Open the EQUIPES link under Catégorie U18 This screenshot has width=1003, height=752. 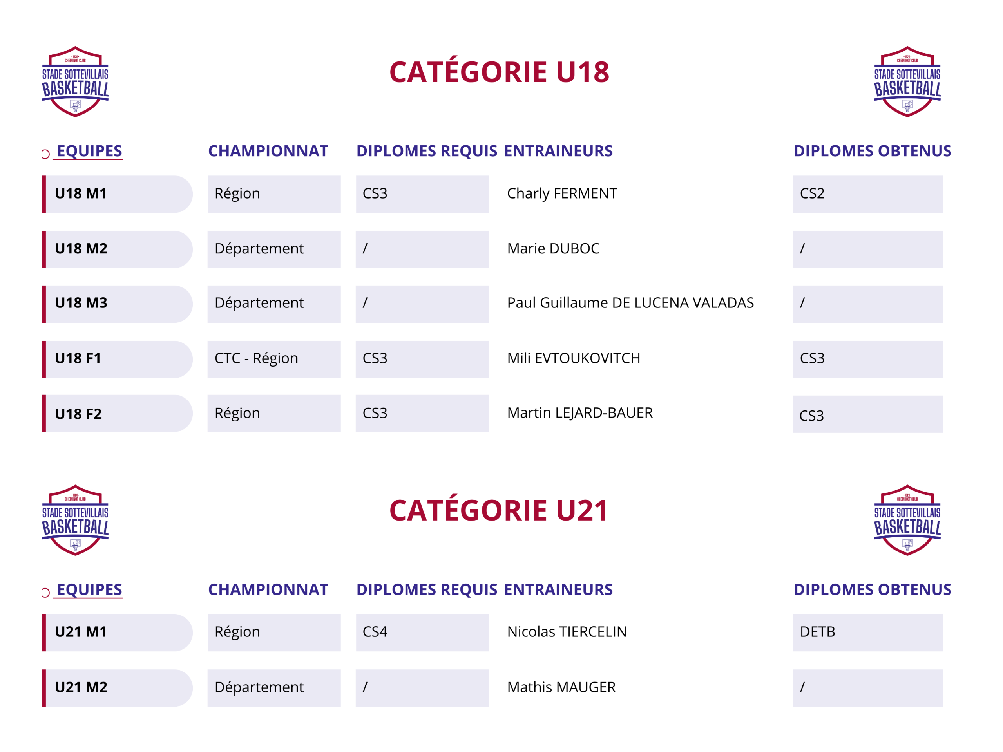[89, 151]
